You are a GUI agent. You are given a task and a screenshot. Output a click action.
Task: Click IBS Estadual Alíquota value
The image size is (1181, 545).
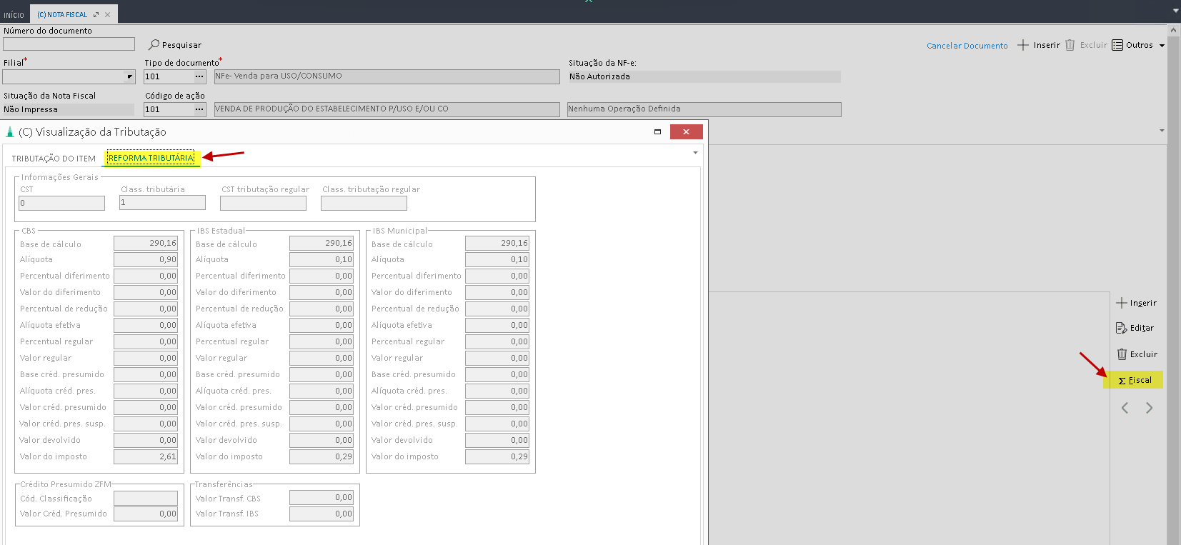coord(322,260)
